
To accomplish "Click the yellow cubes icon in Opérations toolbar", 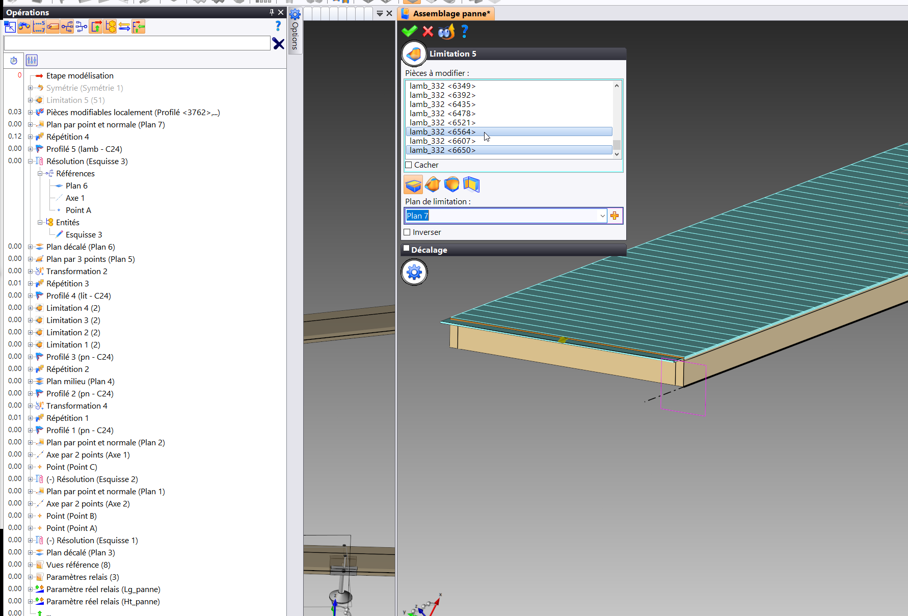I will 110,26.
